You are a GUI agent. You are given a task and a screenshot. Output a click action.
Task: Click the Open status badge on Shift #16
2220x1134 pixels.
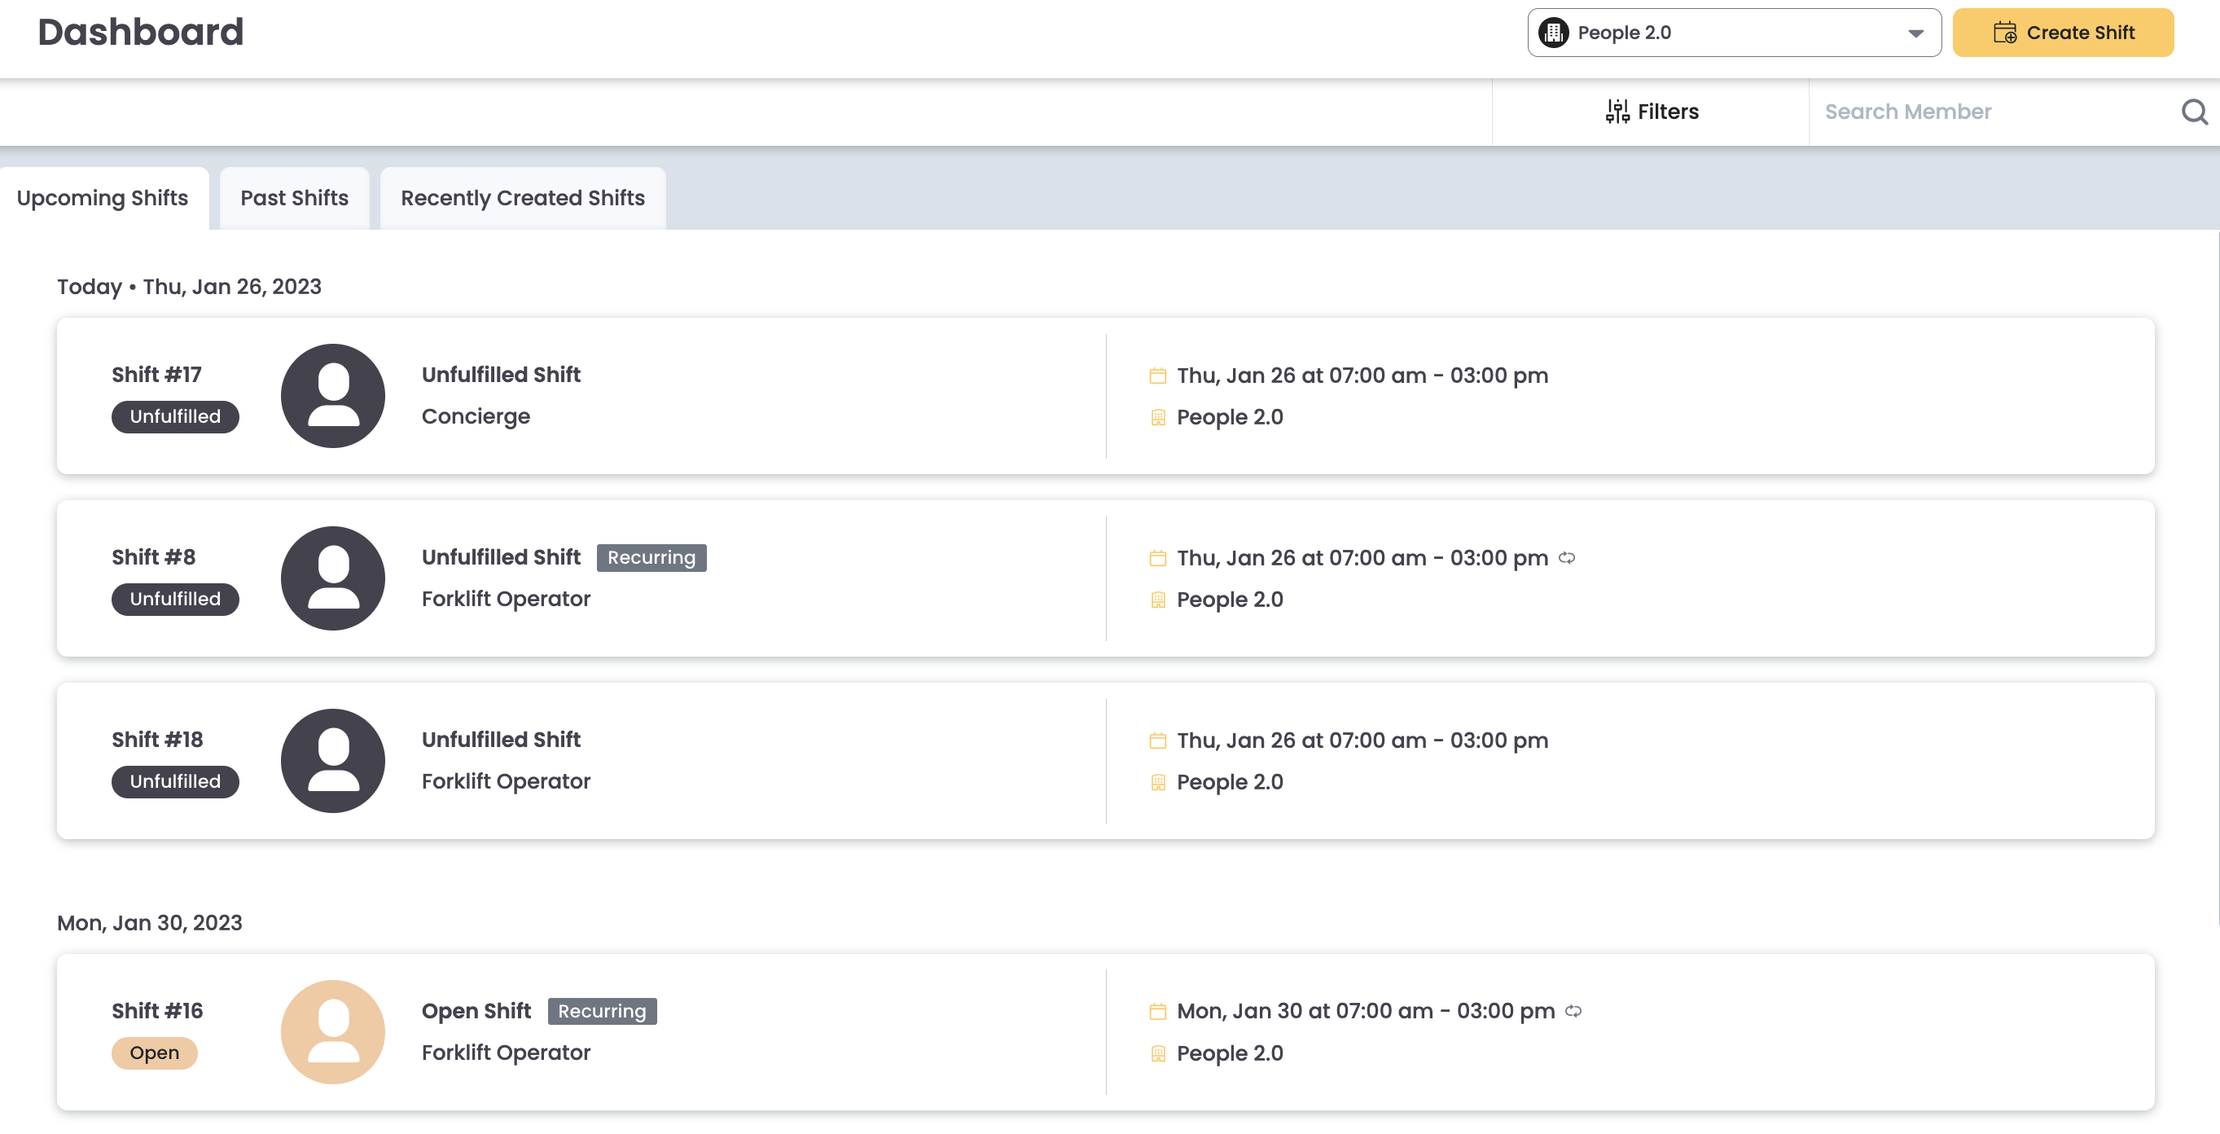click(154, 1052)
